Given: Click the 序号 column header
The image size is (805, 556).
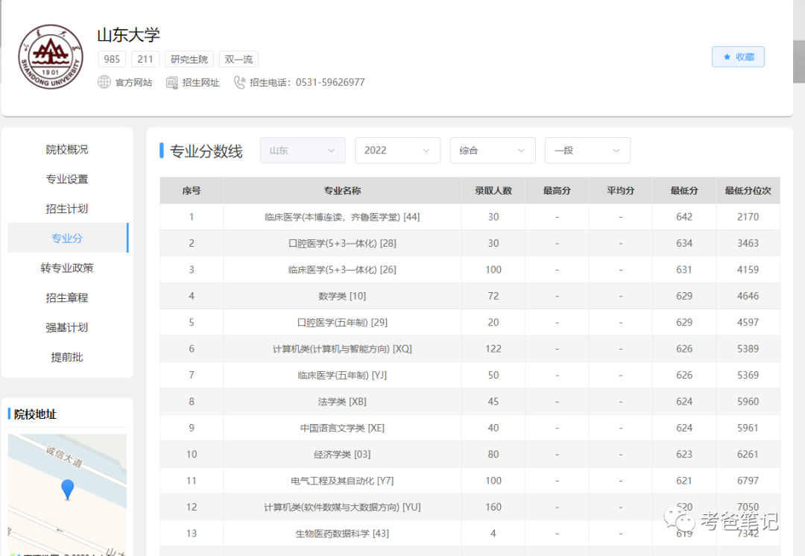Looking at the screenshot, I should tap(192, 191).
